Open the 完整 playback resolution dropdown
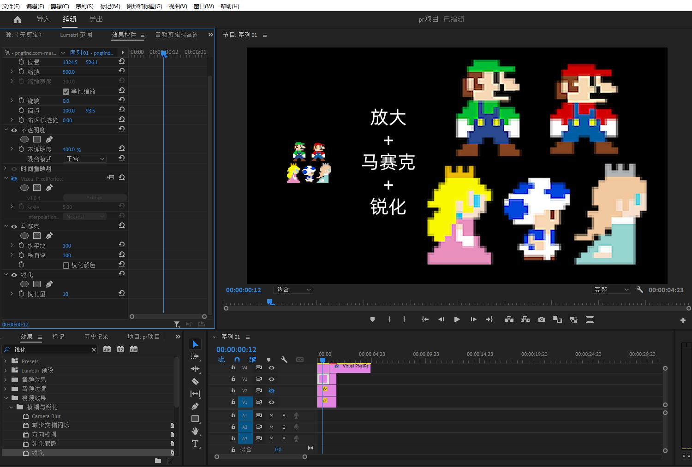 [611, 290]
